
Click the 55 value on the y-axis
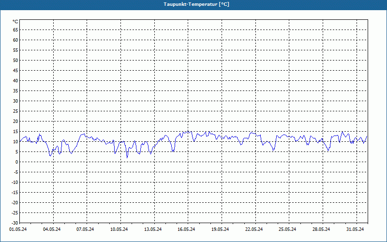click(x=15, y=50)
